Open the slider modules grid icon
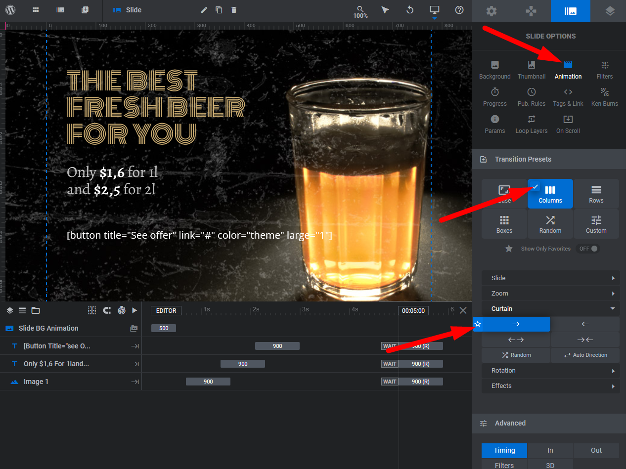Viewport: 626px width, 469px height. 36,10
